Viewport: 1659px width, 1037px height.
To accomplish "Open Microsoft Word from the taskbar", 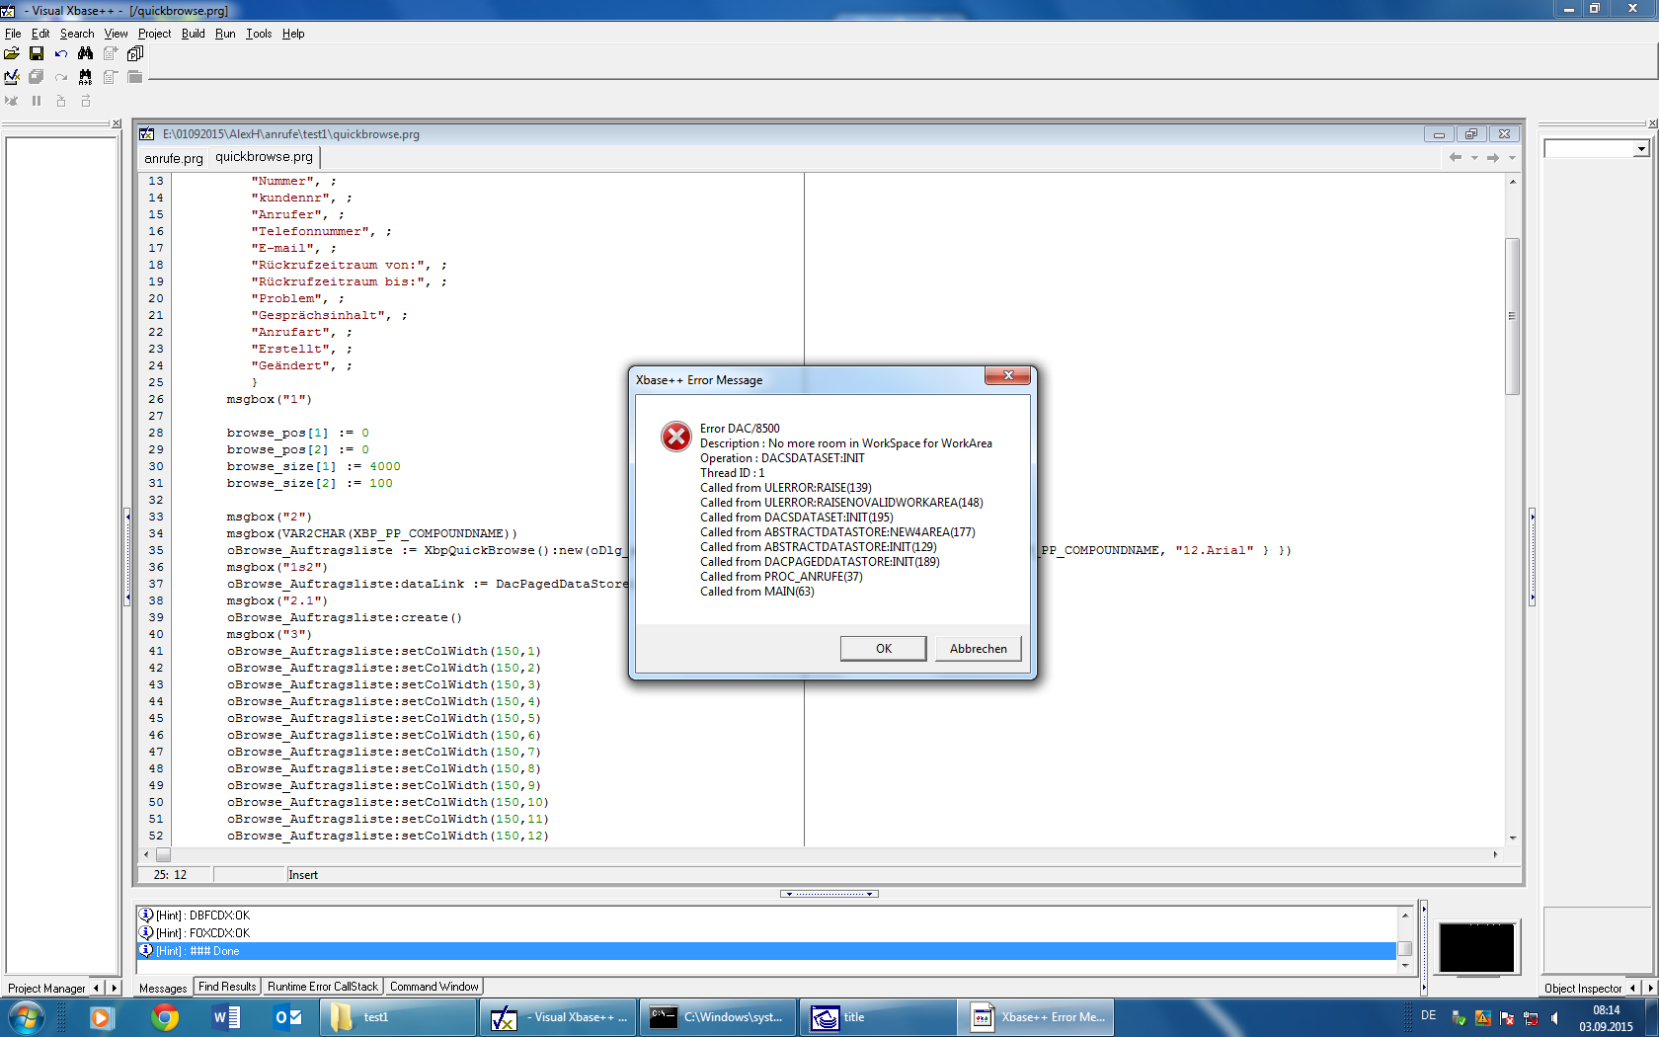I will (226, 1017).
